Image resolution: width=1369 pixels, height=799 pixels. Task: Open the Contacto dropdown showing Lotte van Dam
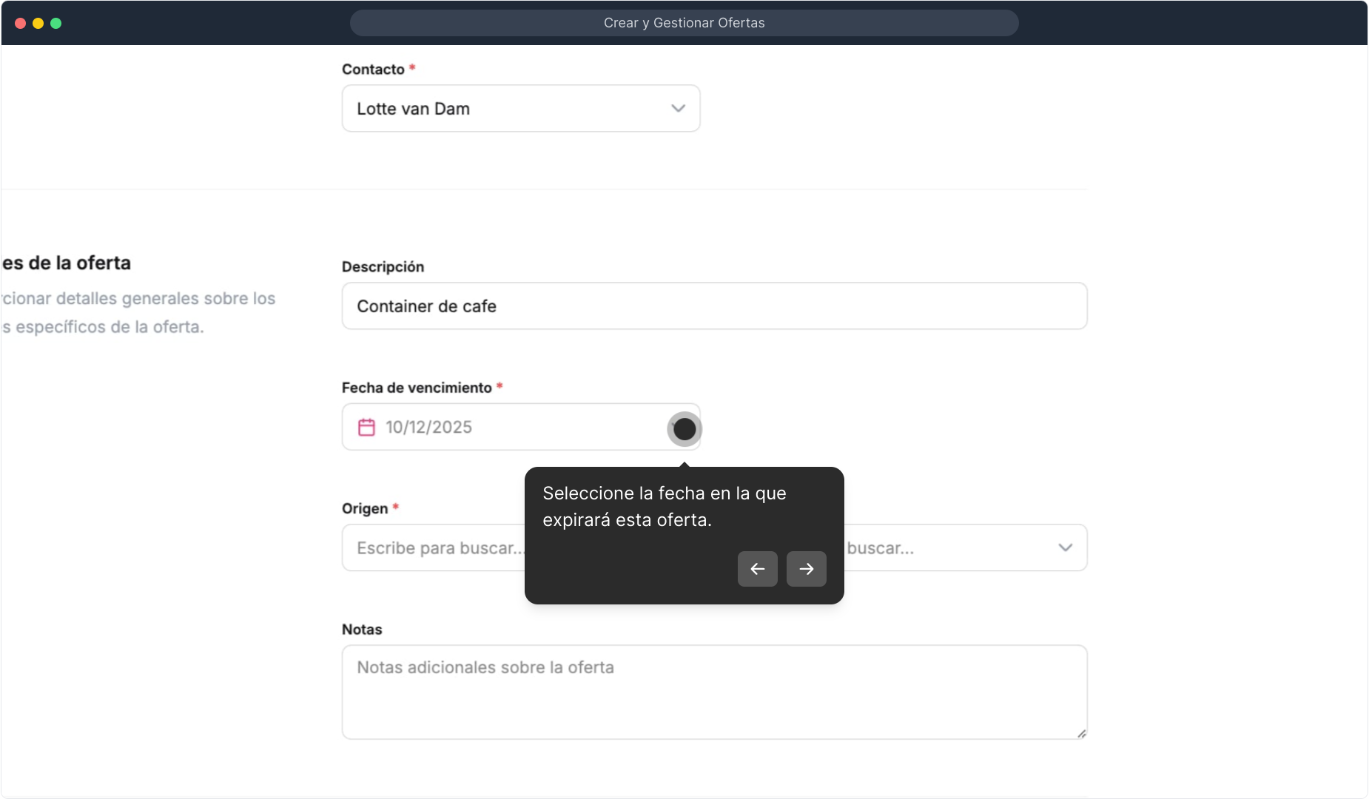click(x=511, y=109)
